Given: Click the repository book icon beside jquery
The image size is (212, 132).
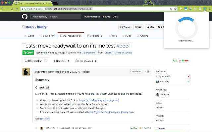Looking at the screenshot, I should [24, 27].
